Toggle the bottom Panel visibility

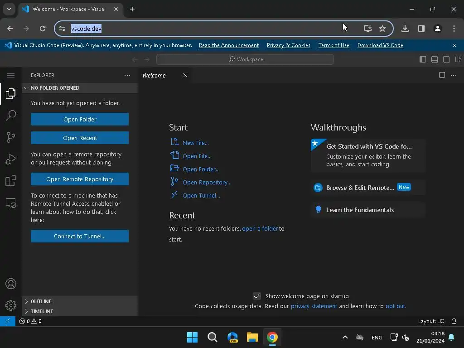[435, 59]
